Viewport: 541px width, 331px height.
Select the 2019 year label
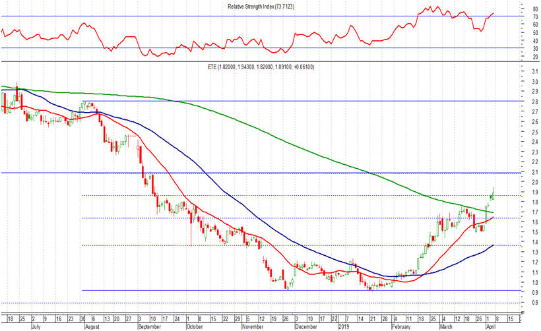click(x=343, y=326)
